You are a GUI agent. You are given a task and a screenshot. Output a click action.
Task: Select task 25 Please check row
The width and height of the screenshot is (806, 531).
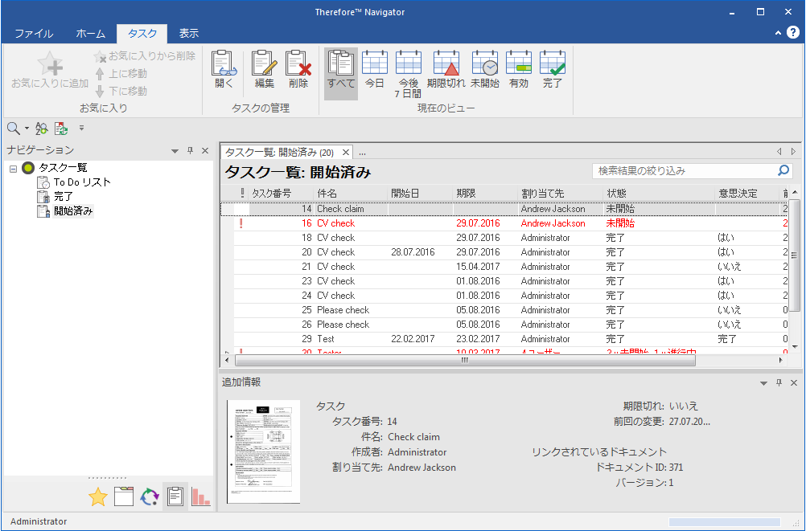[x=504, y=310]
